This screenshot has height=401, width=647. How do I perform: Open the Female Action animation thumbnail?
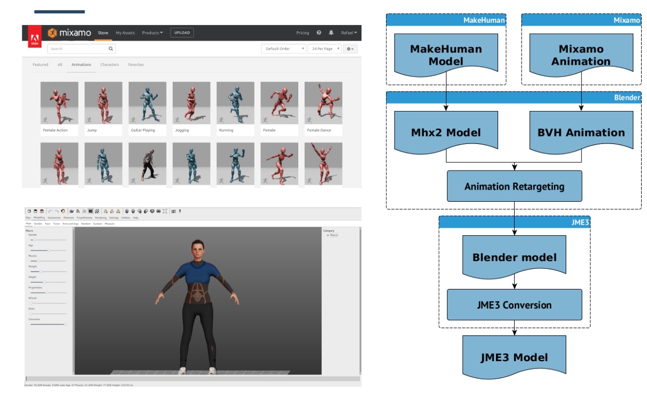(x=60, y=103)
